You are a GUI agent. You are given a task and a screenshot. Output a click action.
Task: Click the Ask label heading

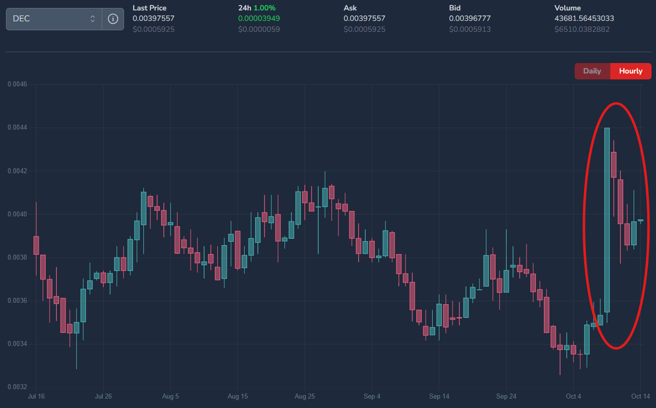(x=350, y=8)
